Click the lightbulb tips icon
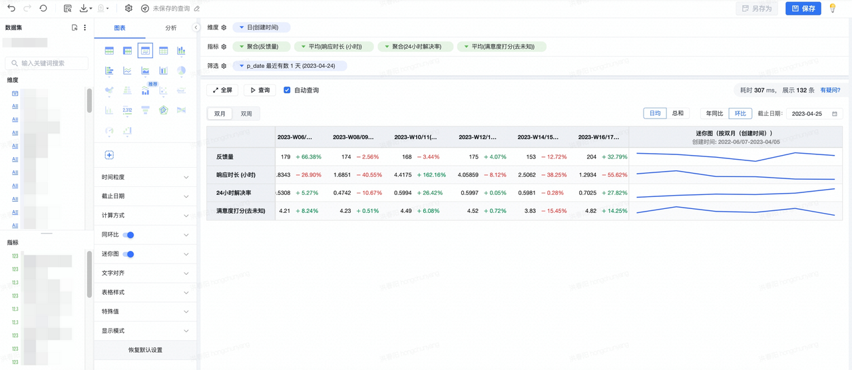Image resolution: width=852 pixels, height=370 pixels. coord(832,9)
